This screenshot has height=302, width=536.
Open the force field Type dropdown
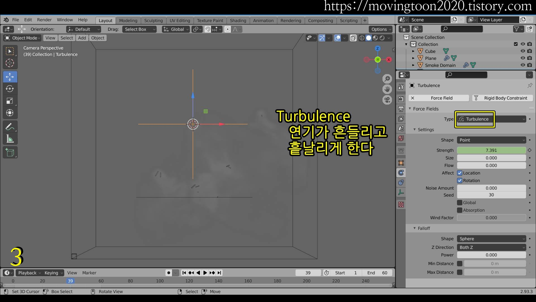[x=492, y=119]
